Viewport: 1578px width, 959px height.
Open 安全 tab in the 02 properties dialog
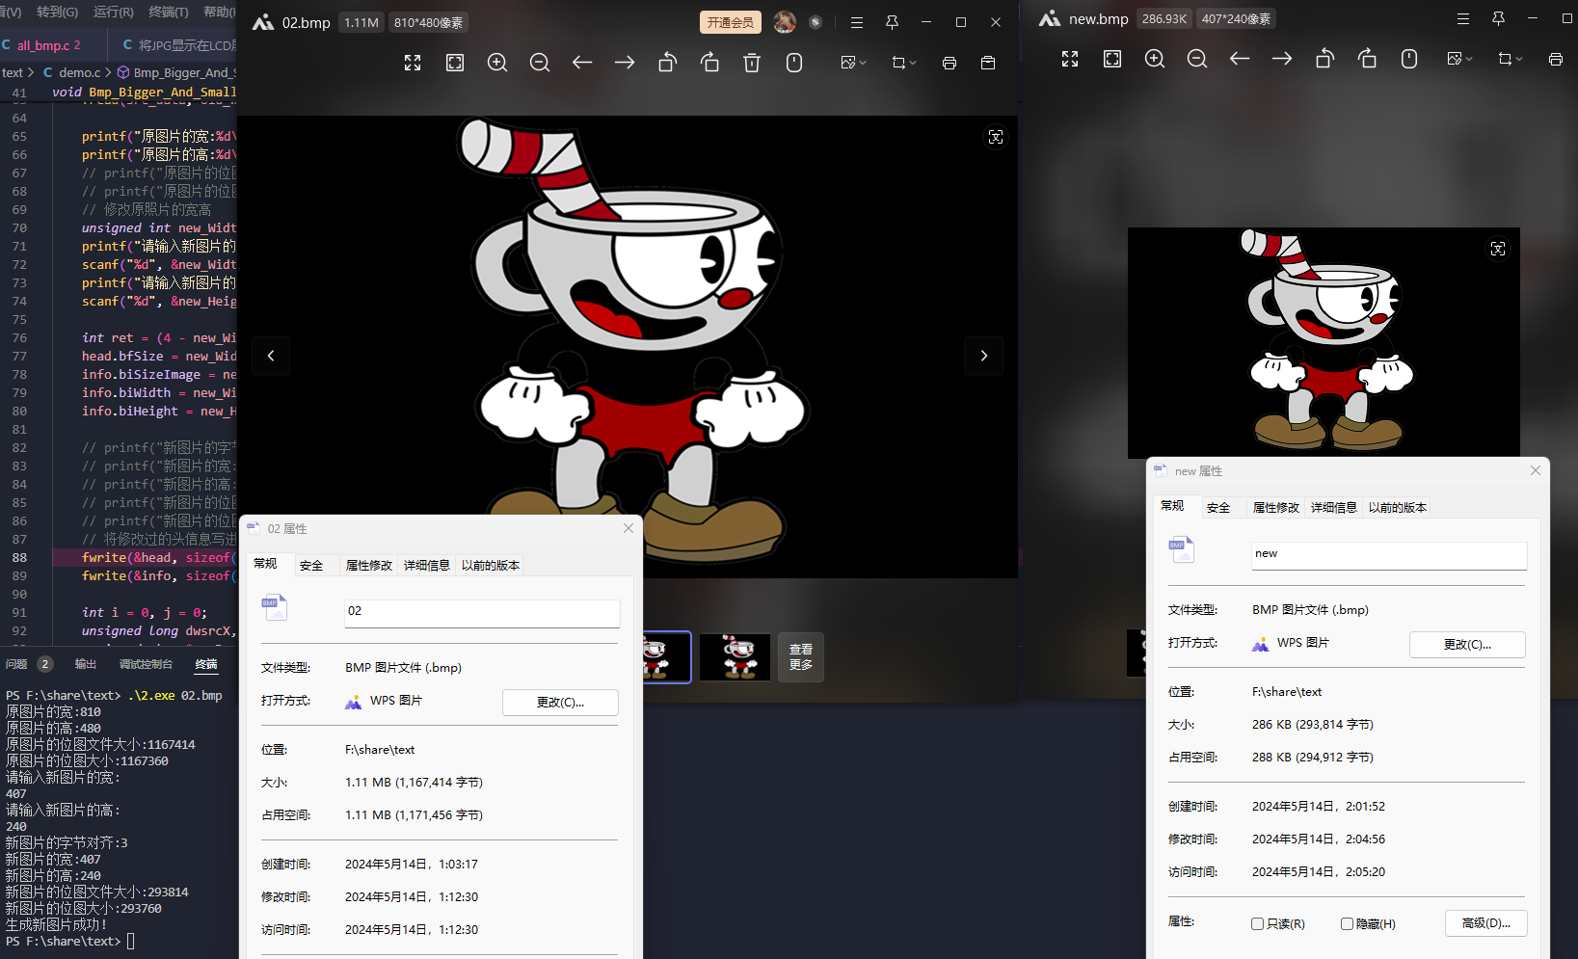[311, 566]
